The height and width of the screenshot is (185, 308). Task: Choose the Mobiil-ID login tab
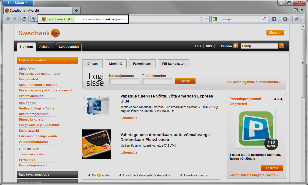coord(116,64)
